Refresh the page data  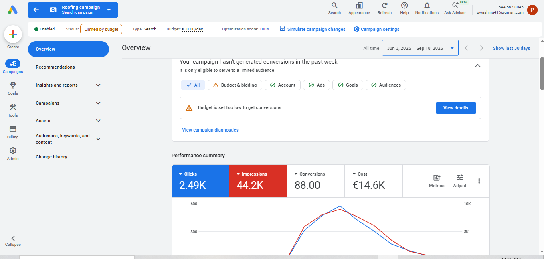384,8
